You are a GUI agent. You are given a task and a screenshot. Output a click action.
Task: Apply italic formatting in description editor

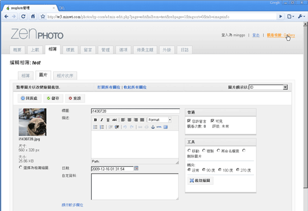click(101, 120)
